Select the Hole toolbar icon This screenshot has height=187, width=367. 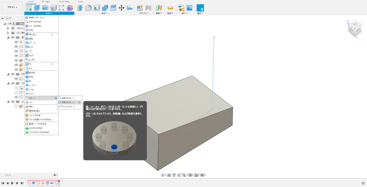(x=53, y=8)
